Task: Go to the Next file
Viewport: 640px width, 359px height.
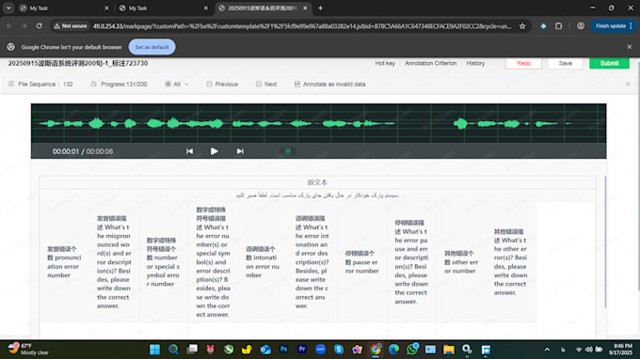Action: click(266, 84)
